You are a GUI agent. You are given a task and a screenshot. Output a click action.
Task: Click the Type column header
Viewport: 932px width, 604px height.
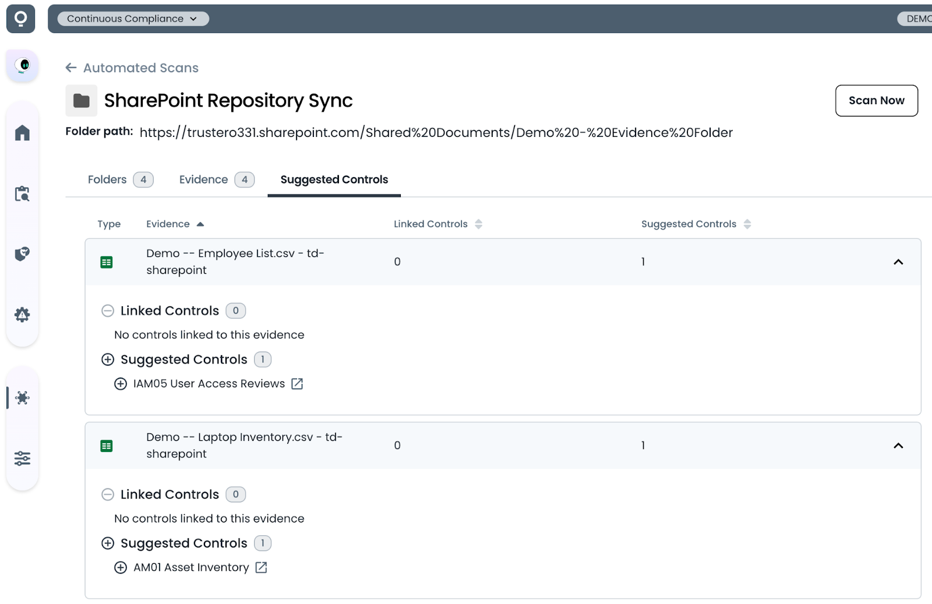click(x=109, y=224)
